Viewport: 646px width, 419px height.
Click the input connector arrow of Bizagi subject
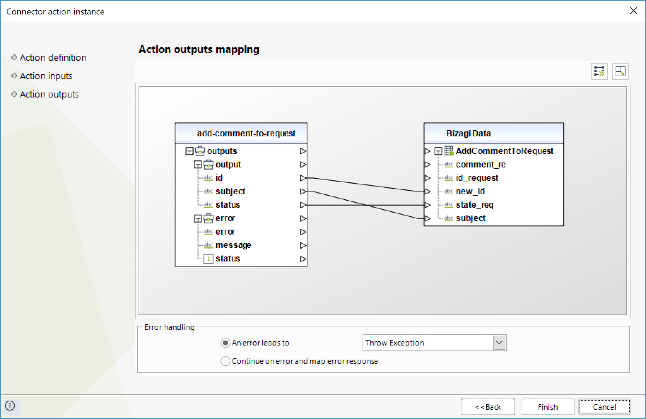point(428,218)
